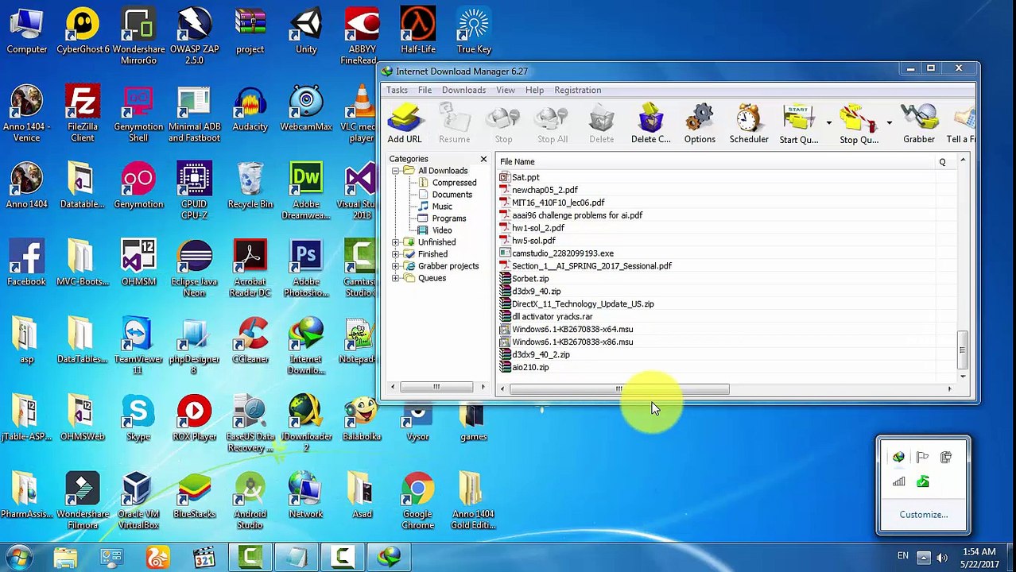Viewport: 1016px width, 572px height.
Task: Open IDM Options gear icon
Action: tap(700, 123)
